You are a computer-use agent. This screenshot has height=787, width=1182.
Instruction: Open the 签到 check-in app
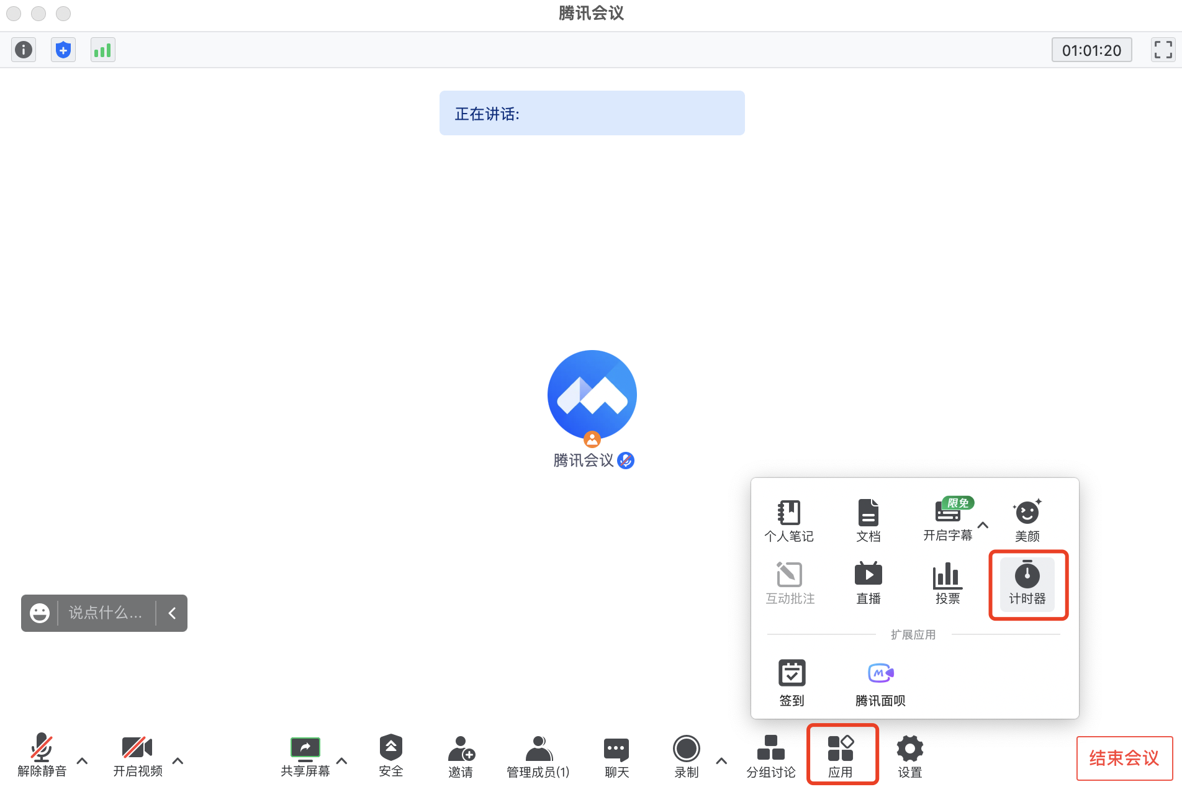(792, 684)
